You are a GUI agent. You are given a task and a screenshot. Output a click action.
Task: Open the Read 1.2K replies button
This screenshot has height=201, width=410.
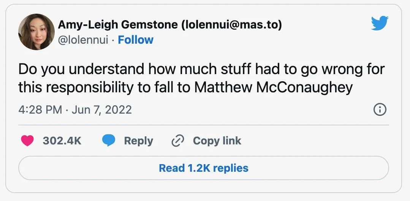click(x=203, y=168)
